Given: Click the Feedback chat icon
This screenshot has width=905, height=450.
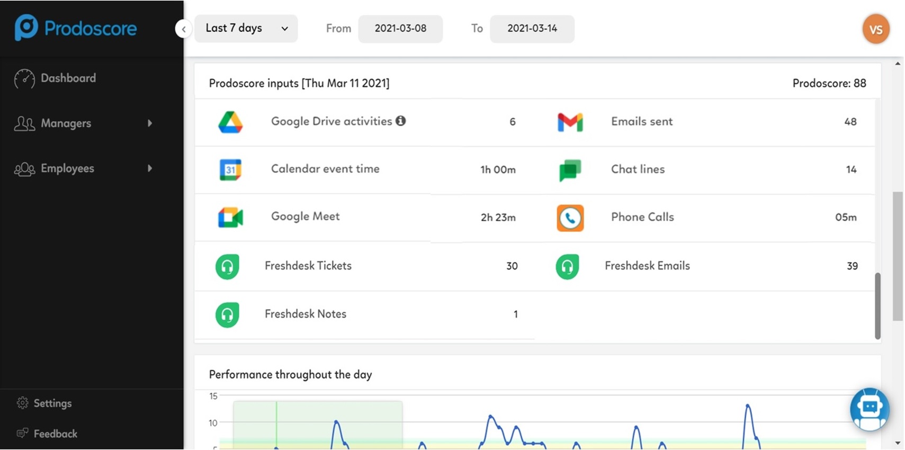Looking at the screenshot, I should pos(22,433).
